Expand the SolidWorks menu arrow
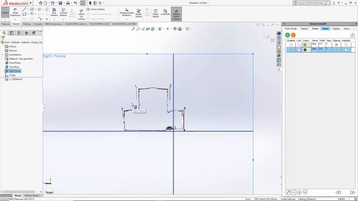Screen dimensions: 358x201 click(31, 3)
